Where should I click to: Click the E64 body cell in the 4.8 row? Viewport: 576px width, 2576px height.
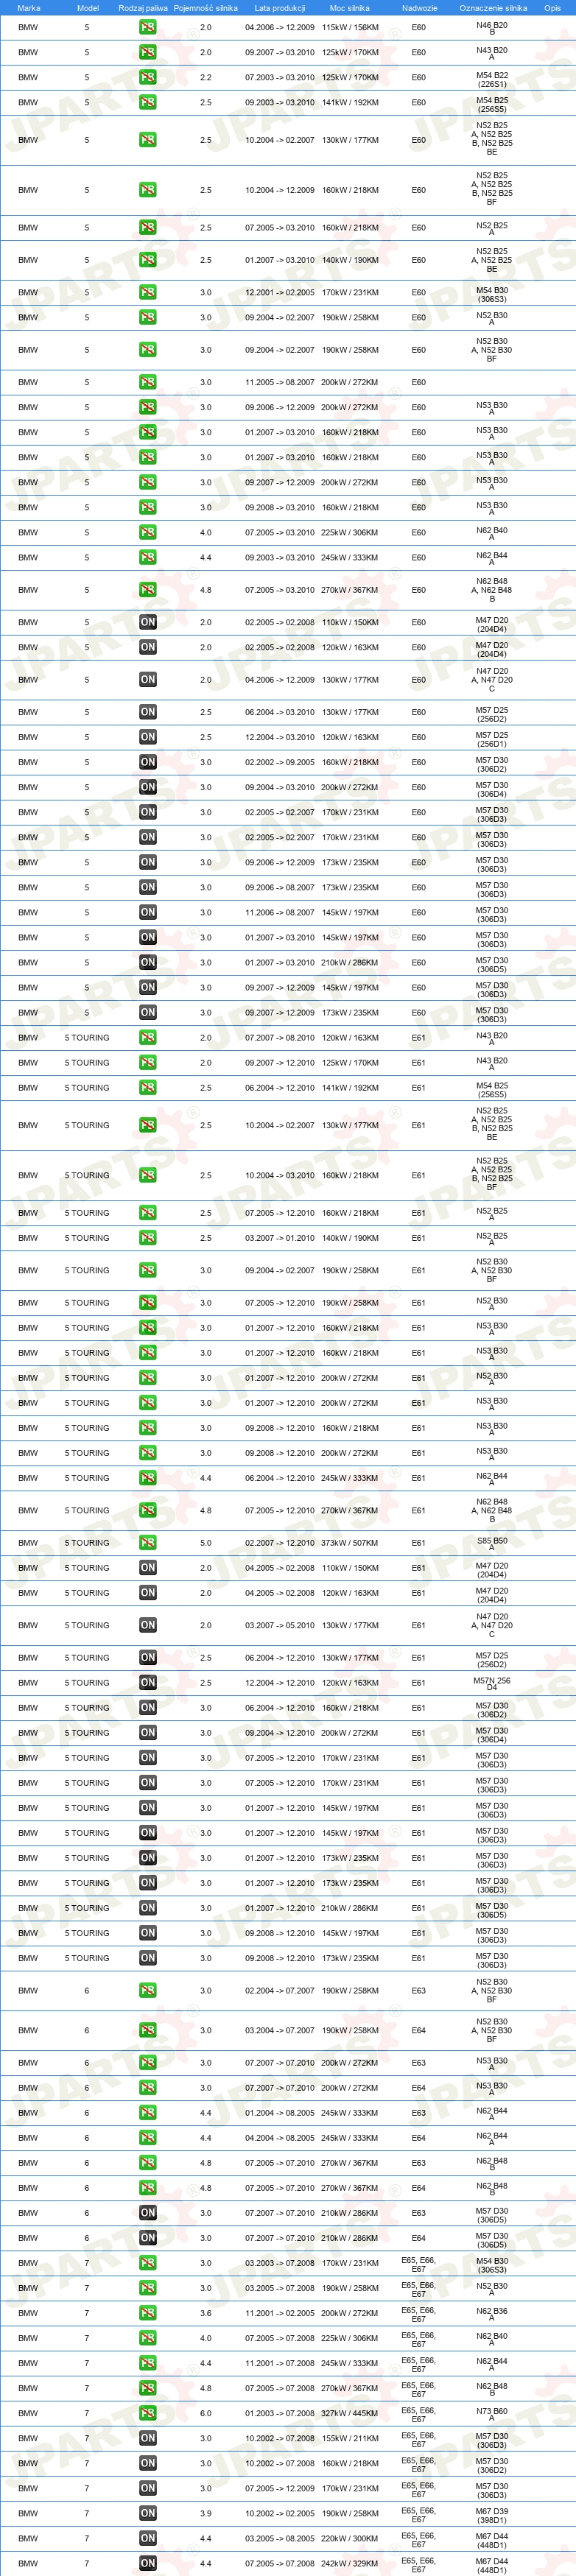pos(418,2187)
